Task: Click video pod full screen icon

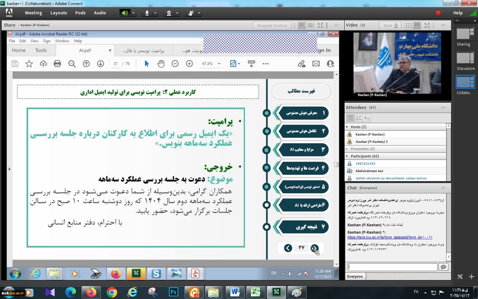Action: 427,25
